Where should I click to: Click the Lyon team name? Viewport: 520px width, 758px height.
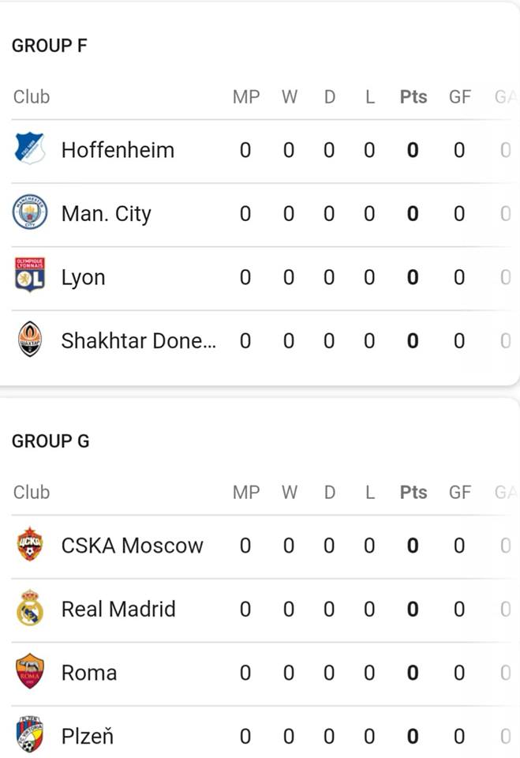coord(83,277)
